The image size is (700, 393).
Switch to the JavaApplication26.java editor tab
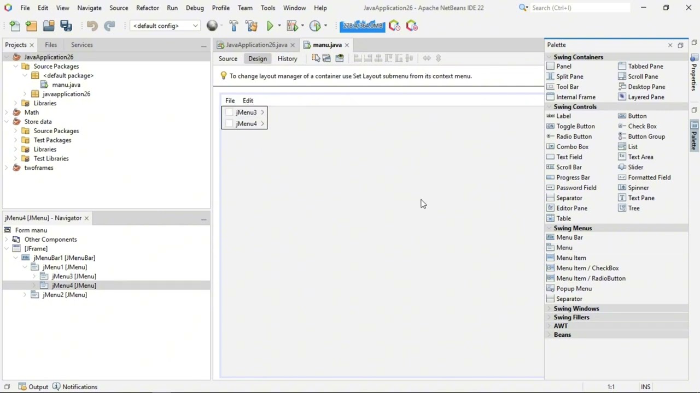256,45
